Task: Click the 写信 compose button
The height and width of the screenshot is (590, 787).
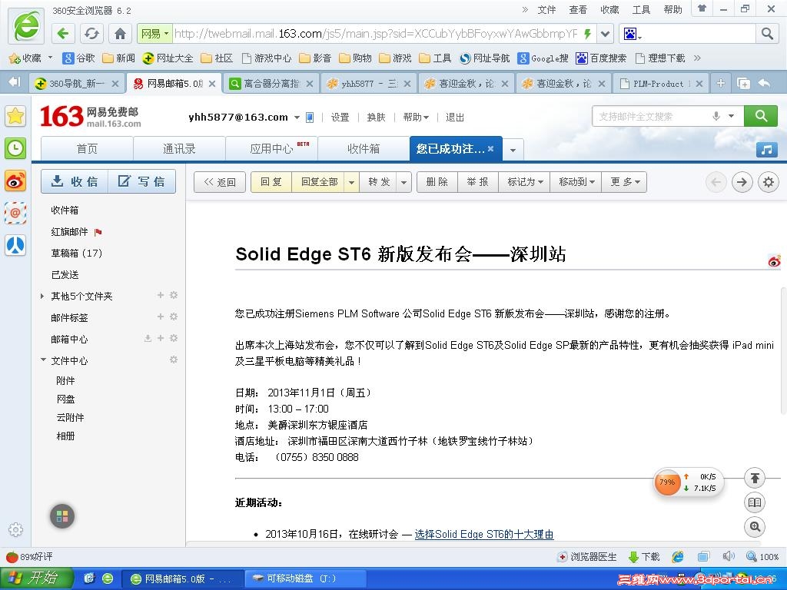Action: coord(142,181)
